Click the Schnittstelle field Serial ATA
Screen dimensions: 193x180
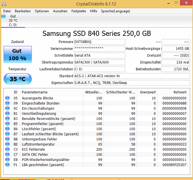click(100, 56)
